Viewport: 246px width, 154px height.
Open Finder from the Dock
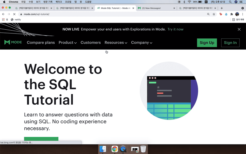point(103,149)
